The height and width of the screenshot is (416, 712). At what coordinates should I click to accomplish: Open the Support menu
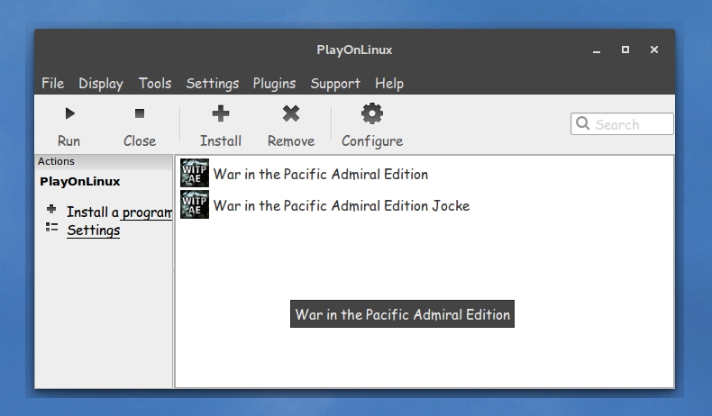click(335, 84)
